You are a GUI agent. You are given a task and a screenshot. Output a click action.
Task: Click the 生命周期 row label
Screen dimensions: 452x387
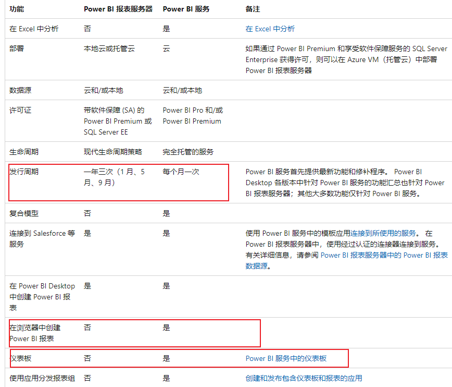click(x=24, y=152)
